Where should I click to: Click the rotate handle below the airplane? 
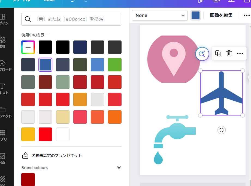(x=222, y=130)
